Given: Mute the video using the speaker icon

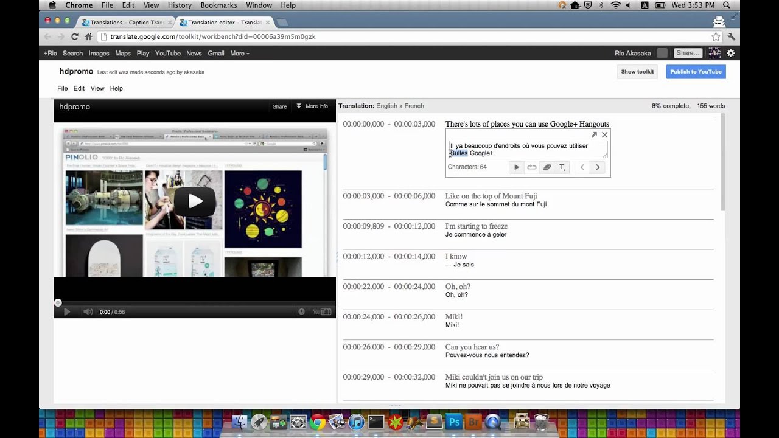Looking at the screenshot, I should [88, 311].
